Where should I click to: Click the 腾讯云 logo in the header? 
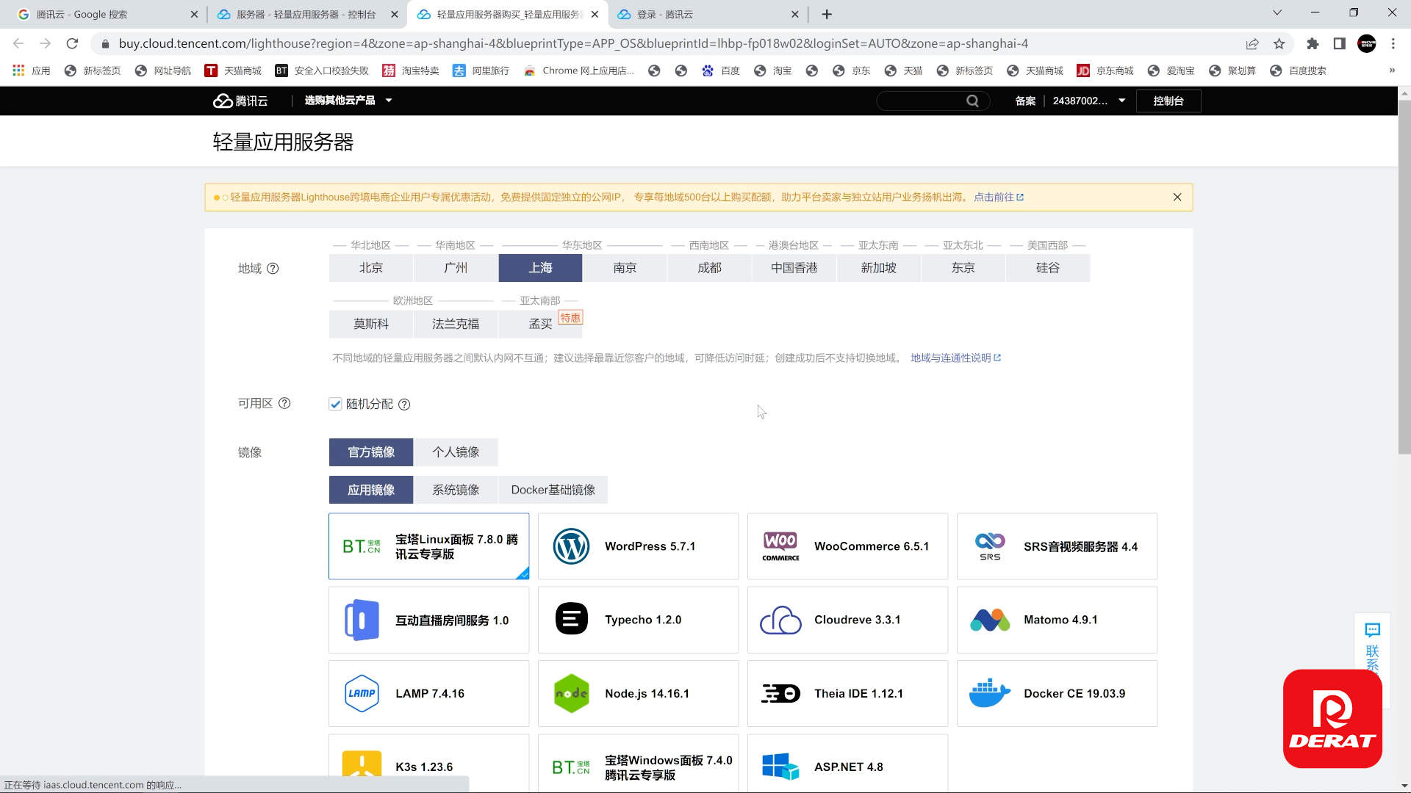[241, 101]
